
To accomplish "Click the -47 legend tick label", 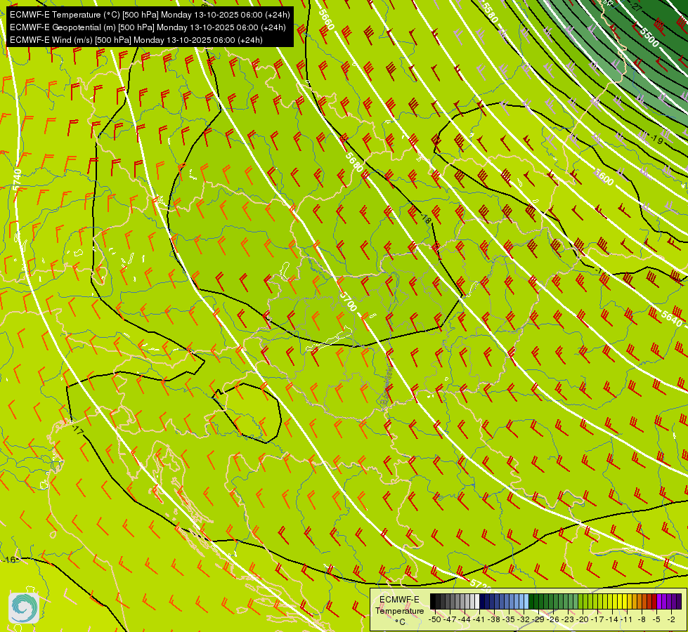I will coord(450,619).
